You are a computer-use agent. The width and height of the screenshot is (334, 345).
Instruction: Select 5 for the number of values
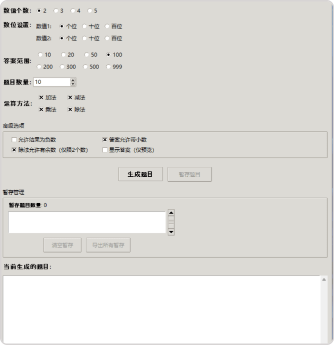90,10
